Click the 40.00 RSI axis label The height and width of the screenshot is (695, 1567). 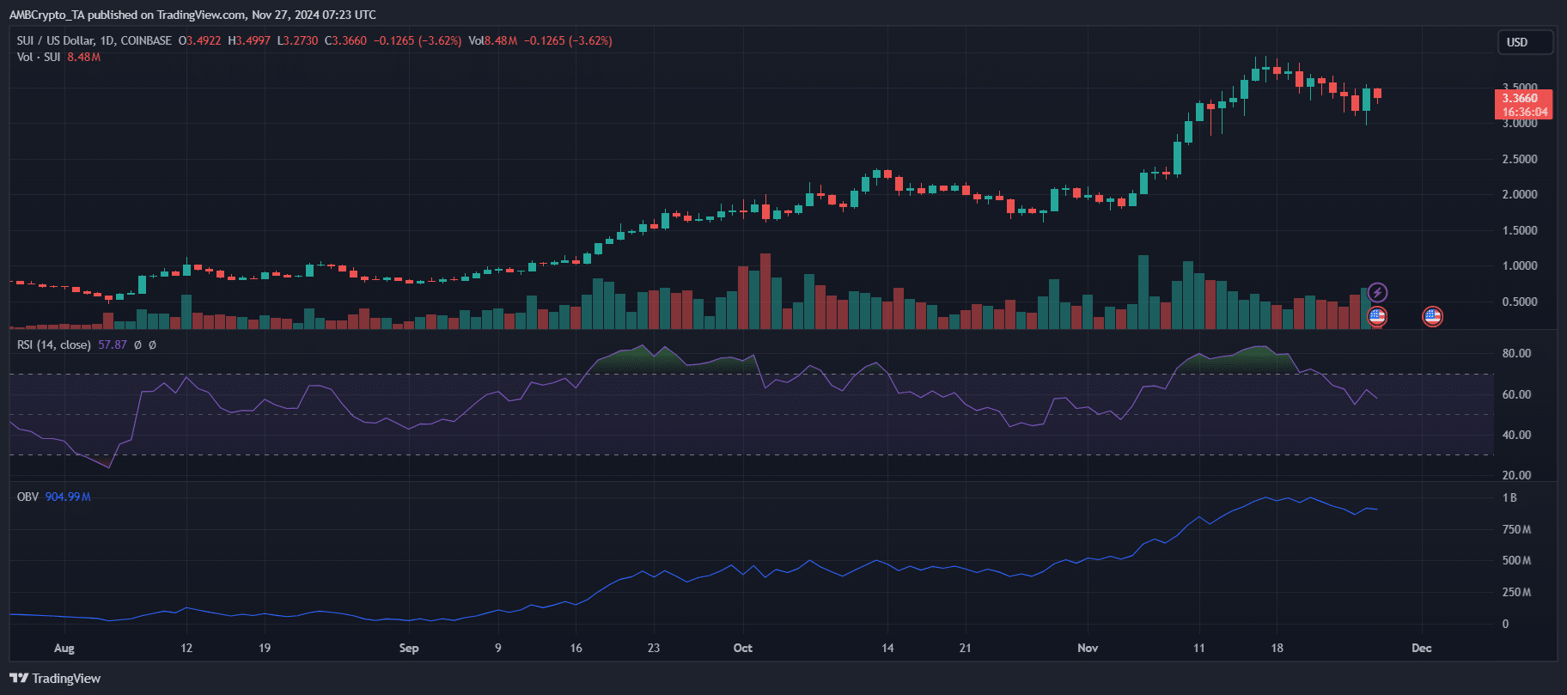coord(1516,435)
